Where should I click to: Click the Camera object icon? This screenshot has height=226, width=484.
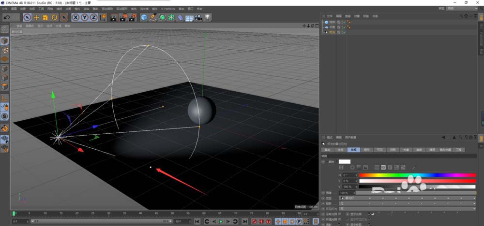[198, 17]
